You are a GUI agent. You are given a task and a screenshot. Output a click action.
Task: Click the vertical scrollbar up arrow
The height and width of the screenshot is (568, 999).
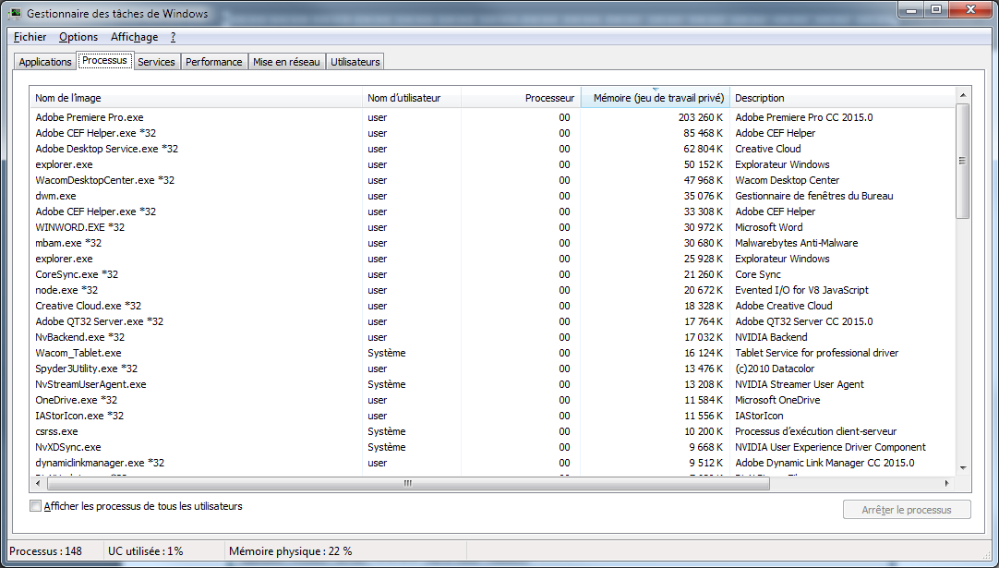963,95
